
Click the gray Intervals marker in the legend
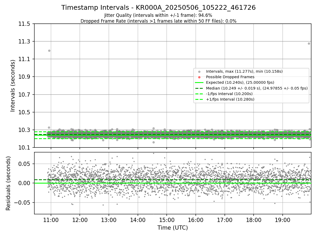point(199,72)
